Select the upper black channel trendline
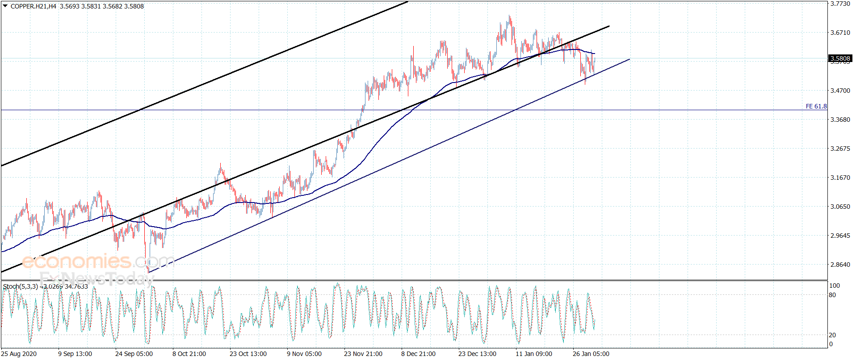This screenshot has width=856, height=360. coord(205,83)
